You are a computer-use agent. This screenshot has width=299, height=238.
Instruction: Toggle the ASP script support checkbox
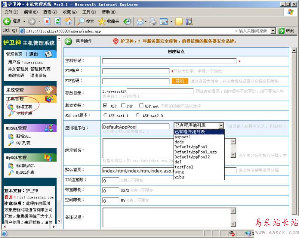tap(105, 105)
